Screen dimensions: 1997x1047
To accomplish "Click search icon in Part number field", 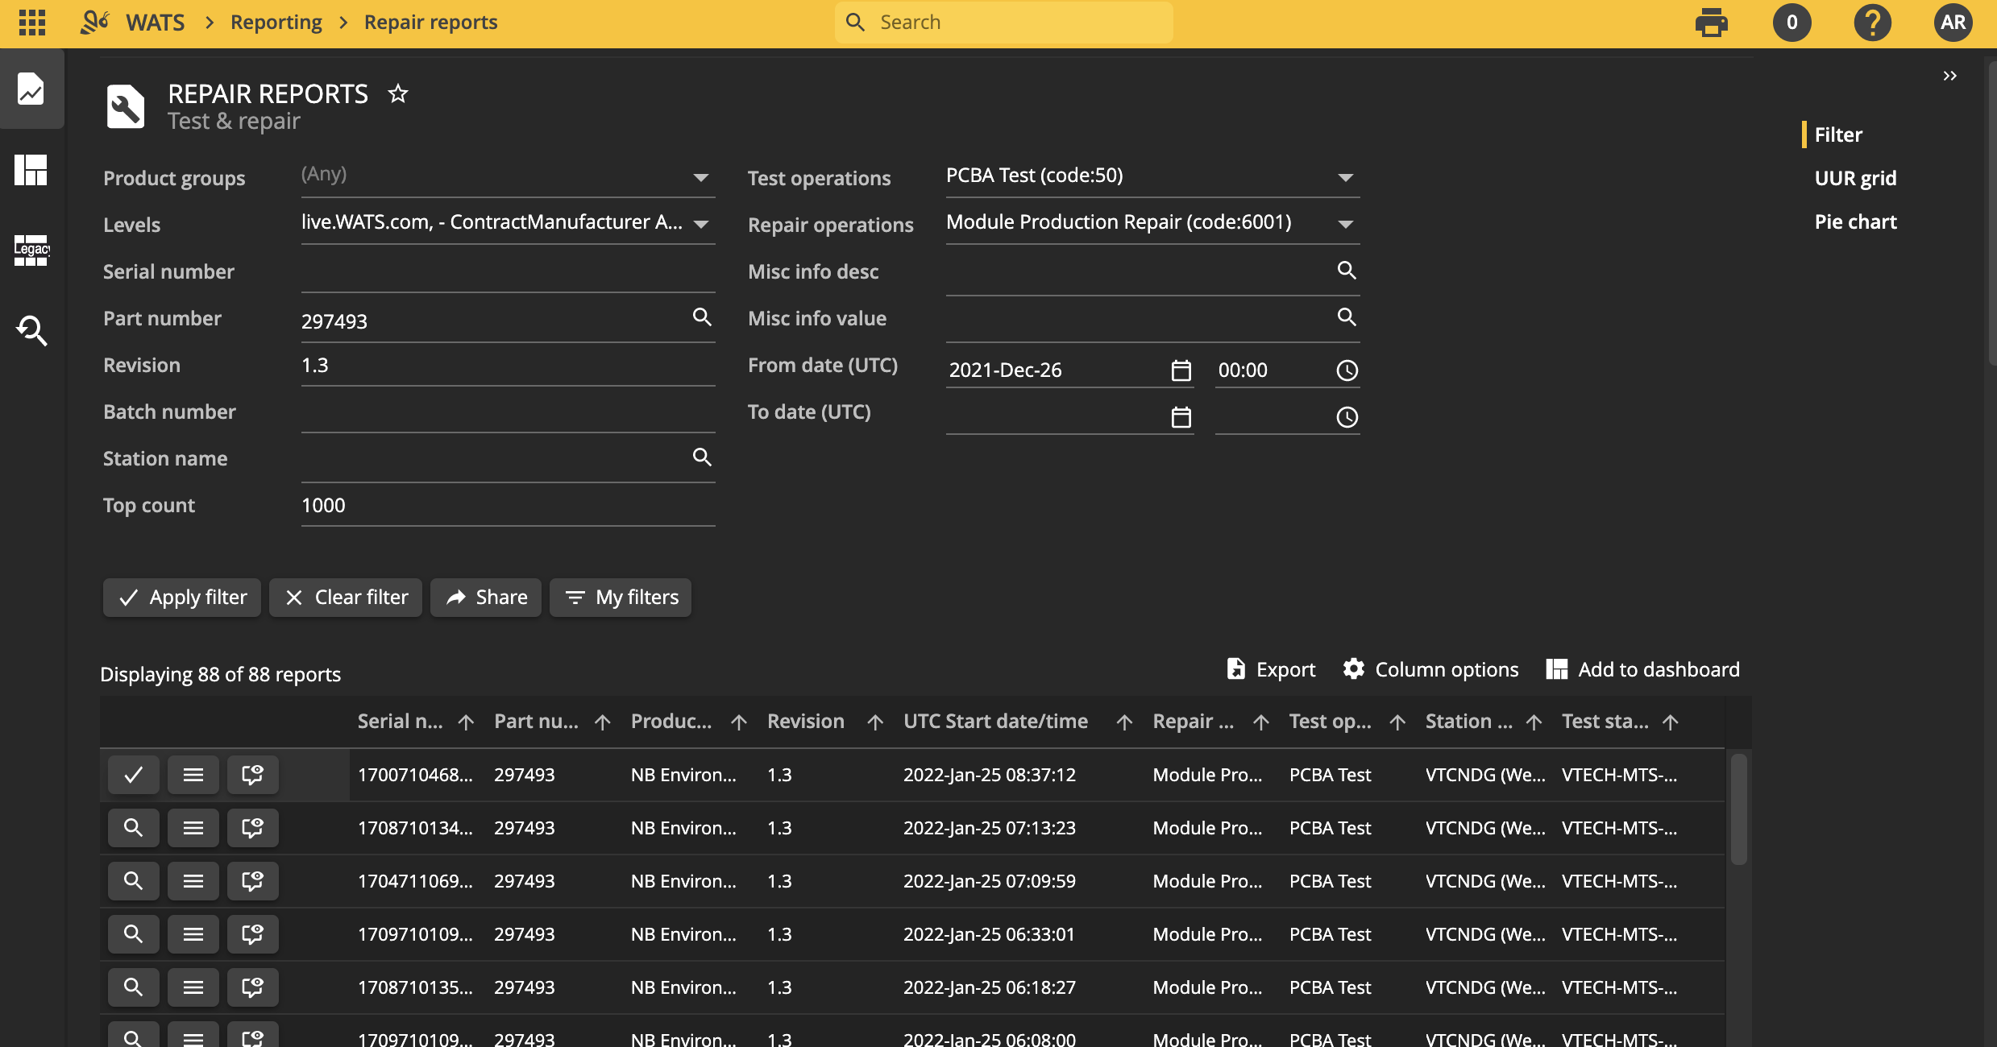I will (702, 317).
